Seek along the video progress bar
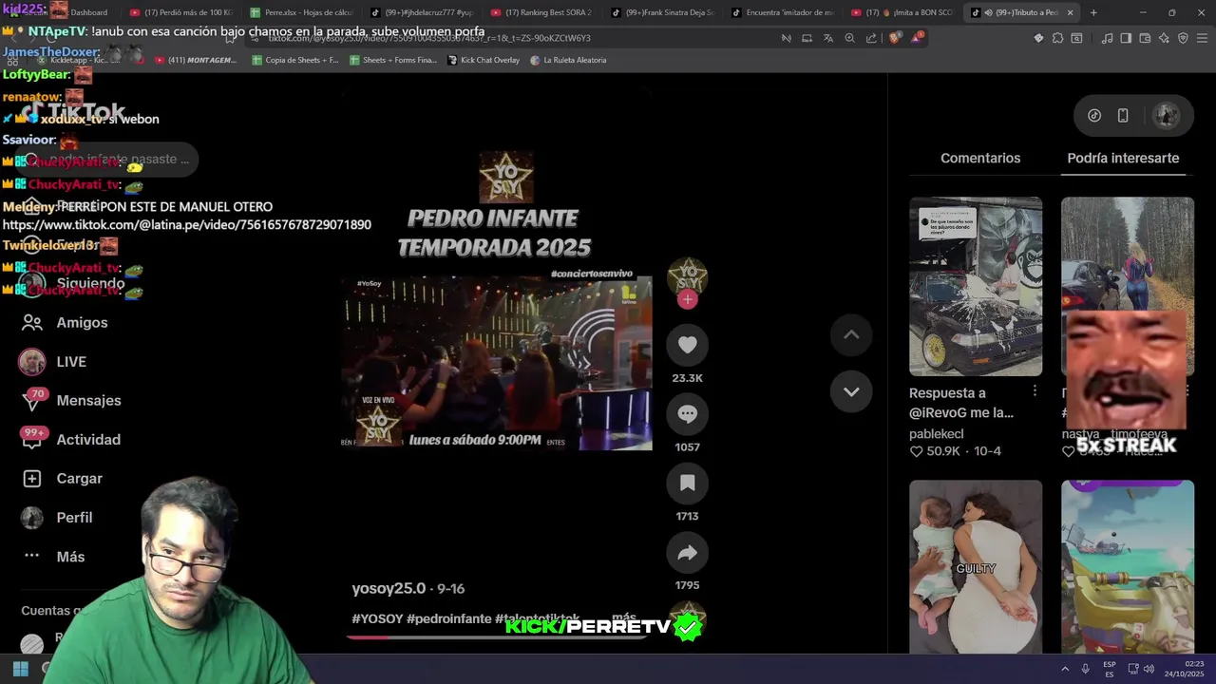The image size is (1216, 684). click(x=496, y=637)
